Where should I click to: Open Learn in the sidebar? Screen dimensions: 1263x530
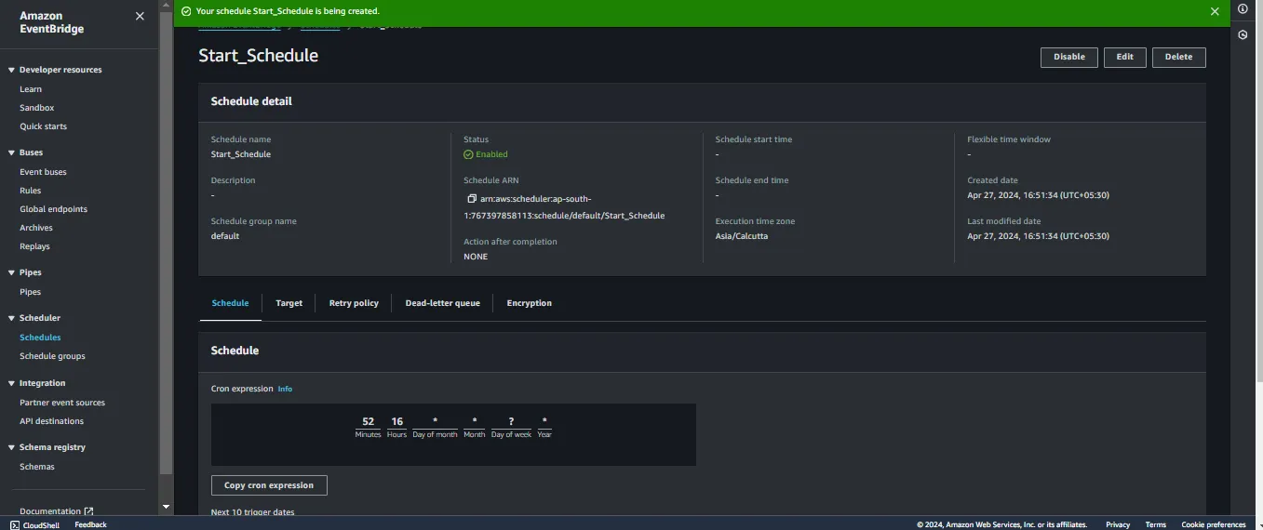[31, 89]
